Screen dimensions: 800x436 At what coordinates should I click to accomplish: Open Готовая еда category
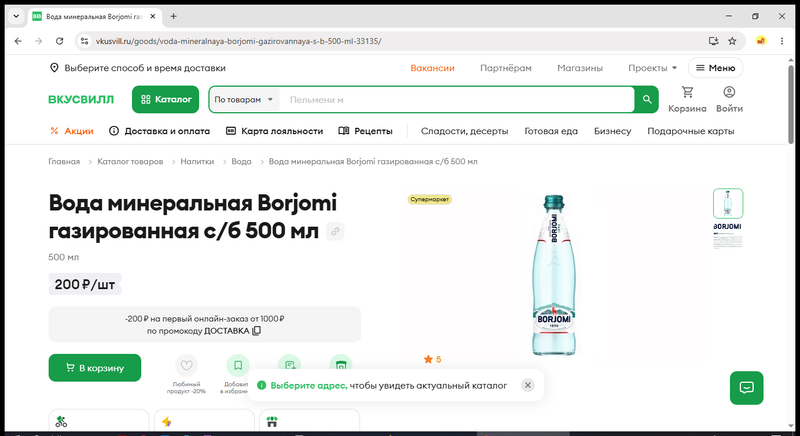pyautogui.click(x=551, y=131)
